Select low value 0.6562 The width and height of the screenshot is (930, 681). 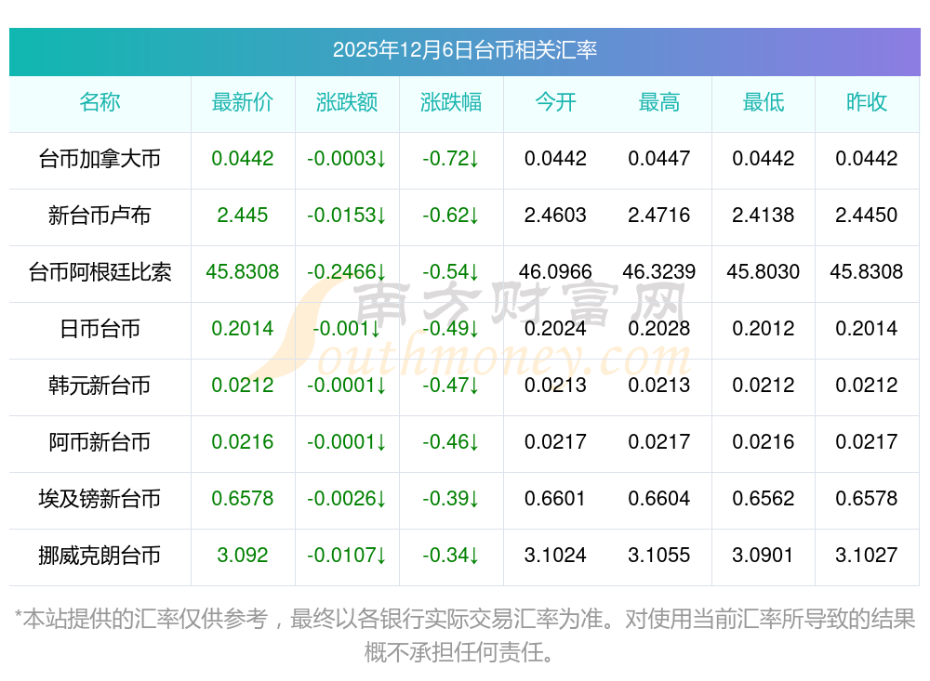(x=764, y=499)
